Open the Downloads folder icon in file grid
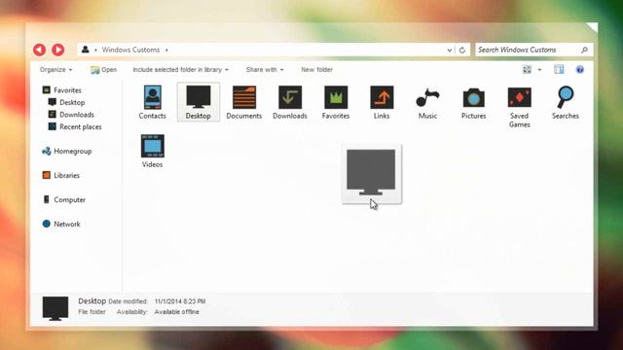Viewport: 623px width, 350px height. click(290, 97)
